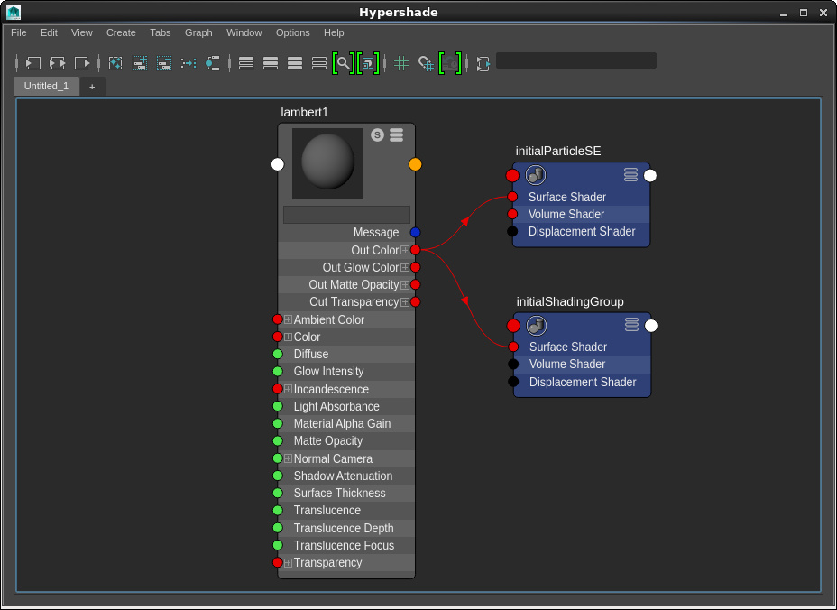
Task: Click the input and output connections icon
Action: click(58, 63)
